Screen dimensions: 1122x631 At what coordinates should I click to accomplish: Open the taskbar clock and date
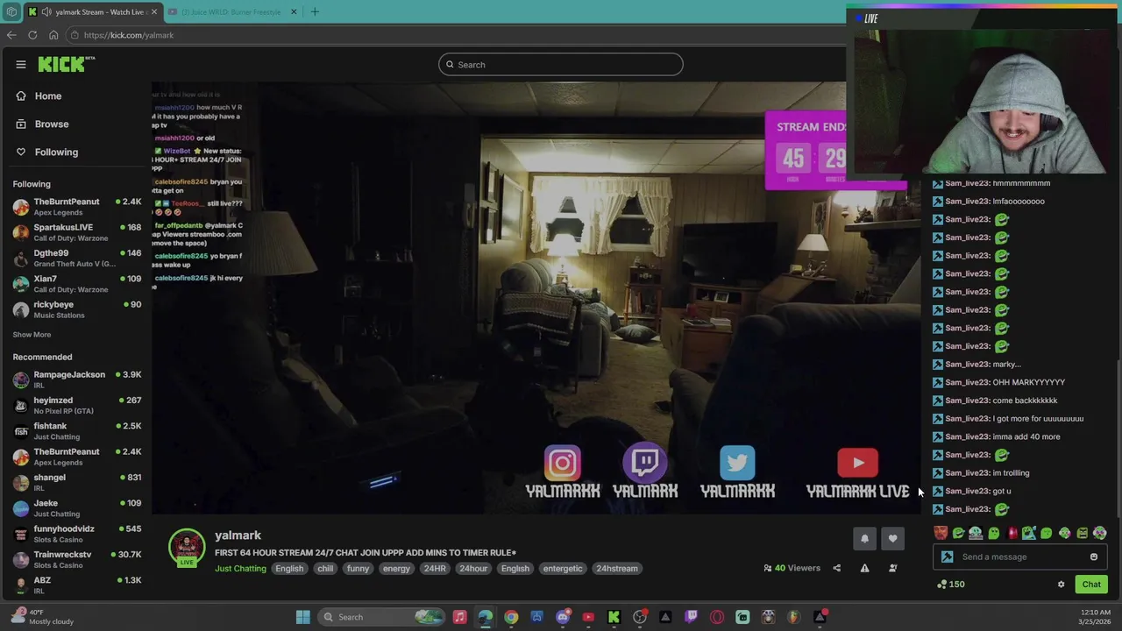1092,617
